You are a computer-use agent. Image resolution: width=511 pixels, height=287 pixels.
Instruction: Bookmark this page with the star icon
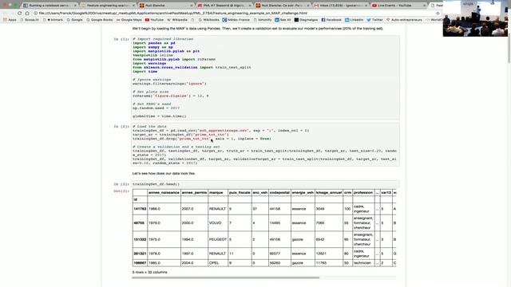pyautogui.click(x=438, y=14)
